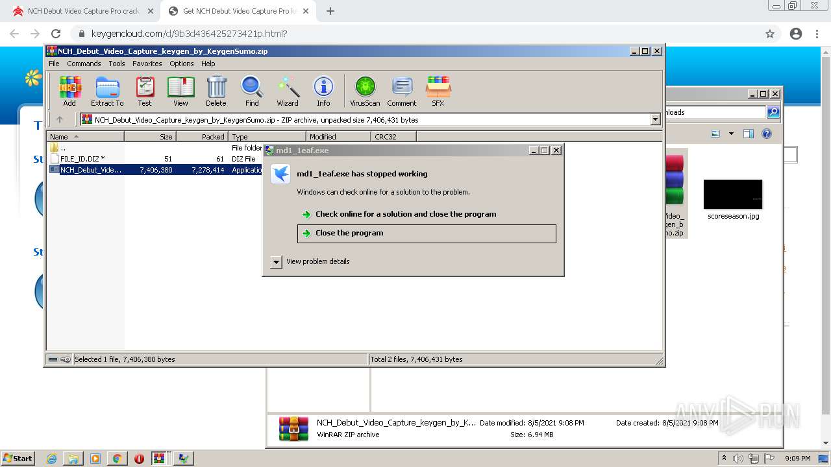Launch Windows Media Player from taskbar
The width and height of the screenshot is (831, 467).
coord(95,459)
